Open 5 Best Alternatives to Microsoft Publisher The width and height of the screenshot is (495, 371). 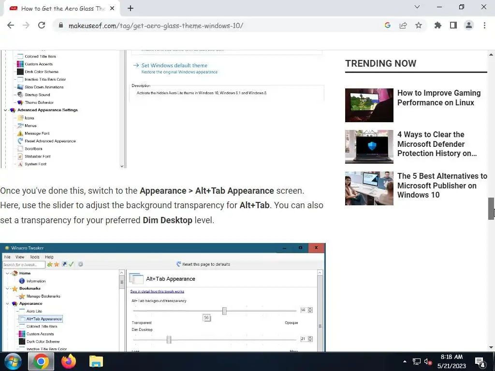[x=442, y=185]
